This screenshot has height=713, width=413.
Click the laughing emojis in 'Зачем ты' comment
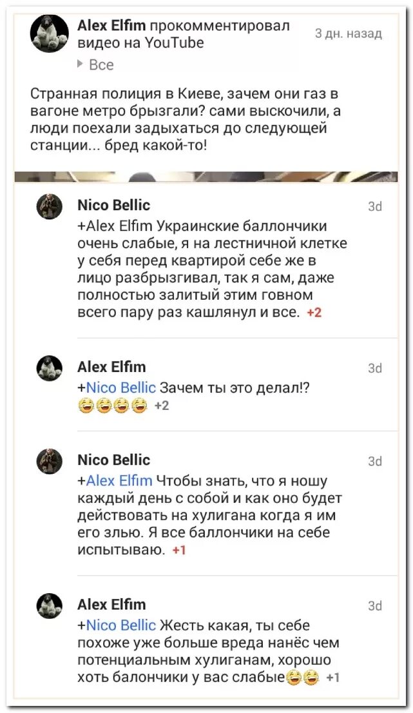point(113,405)
